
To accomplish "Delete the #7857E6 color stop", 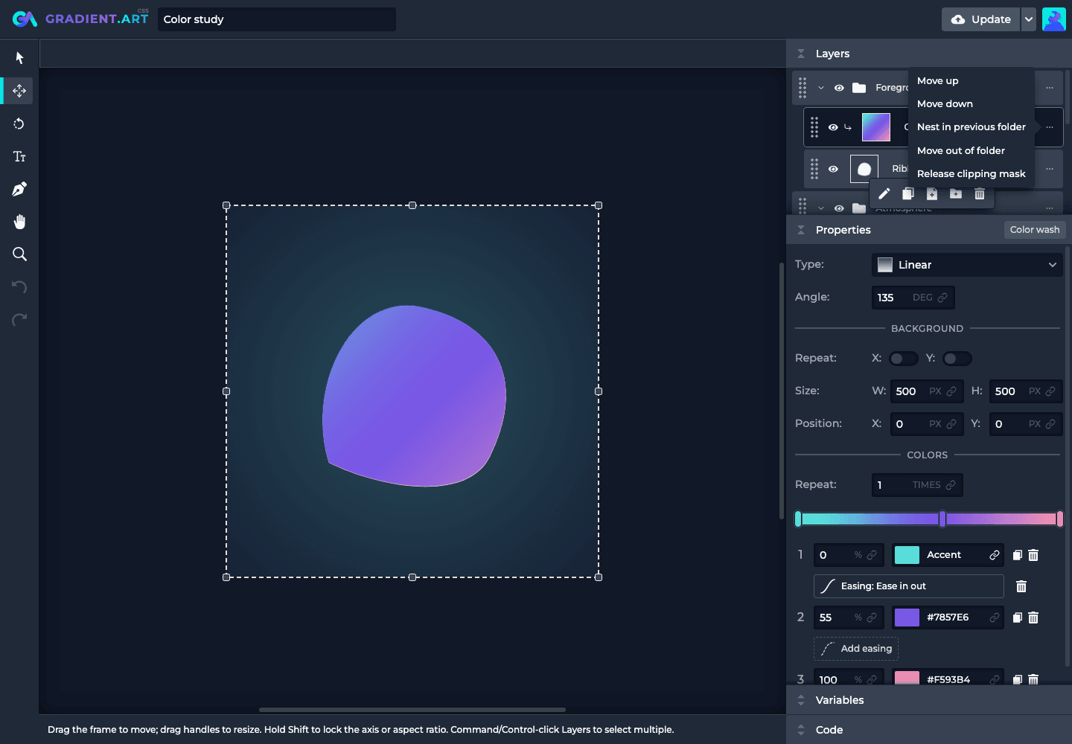I will click(1033, 618).
